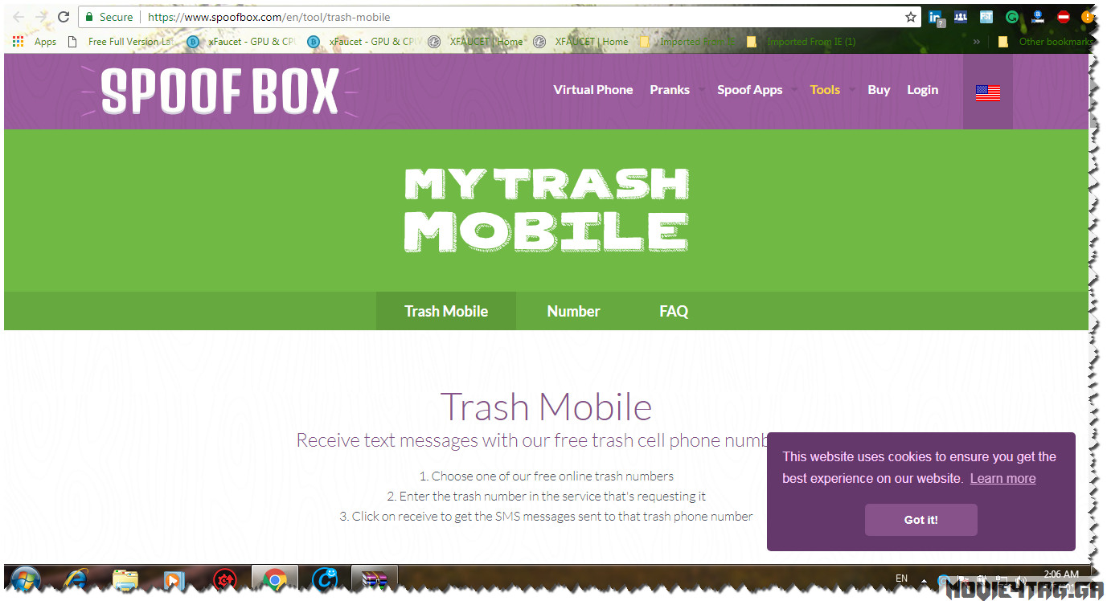Open the Apps grid shortcut in bookmarks bar
The width and height of the screenshot is (1107, 601).
click(35, 42)
